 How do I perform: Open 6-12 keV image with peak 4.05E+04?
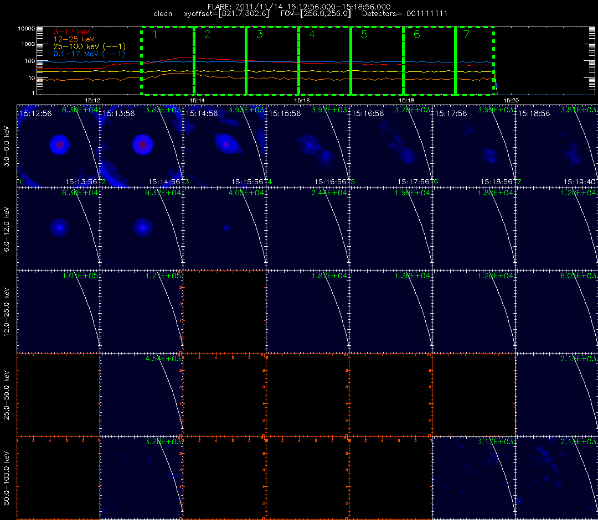point(225,230)
